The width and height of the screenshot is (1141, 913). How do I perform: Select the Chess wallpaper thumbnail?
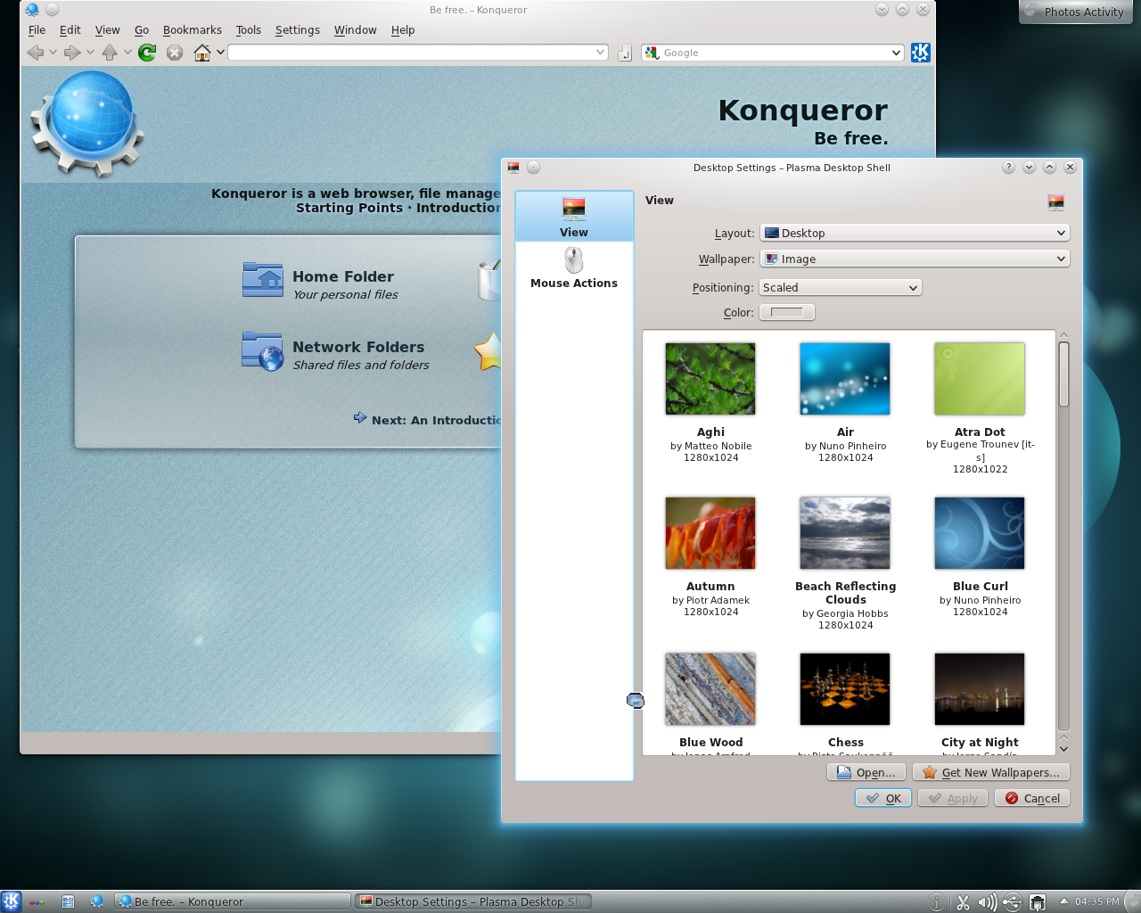[845, 689]
